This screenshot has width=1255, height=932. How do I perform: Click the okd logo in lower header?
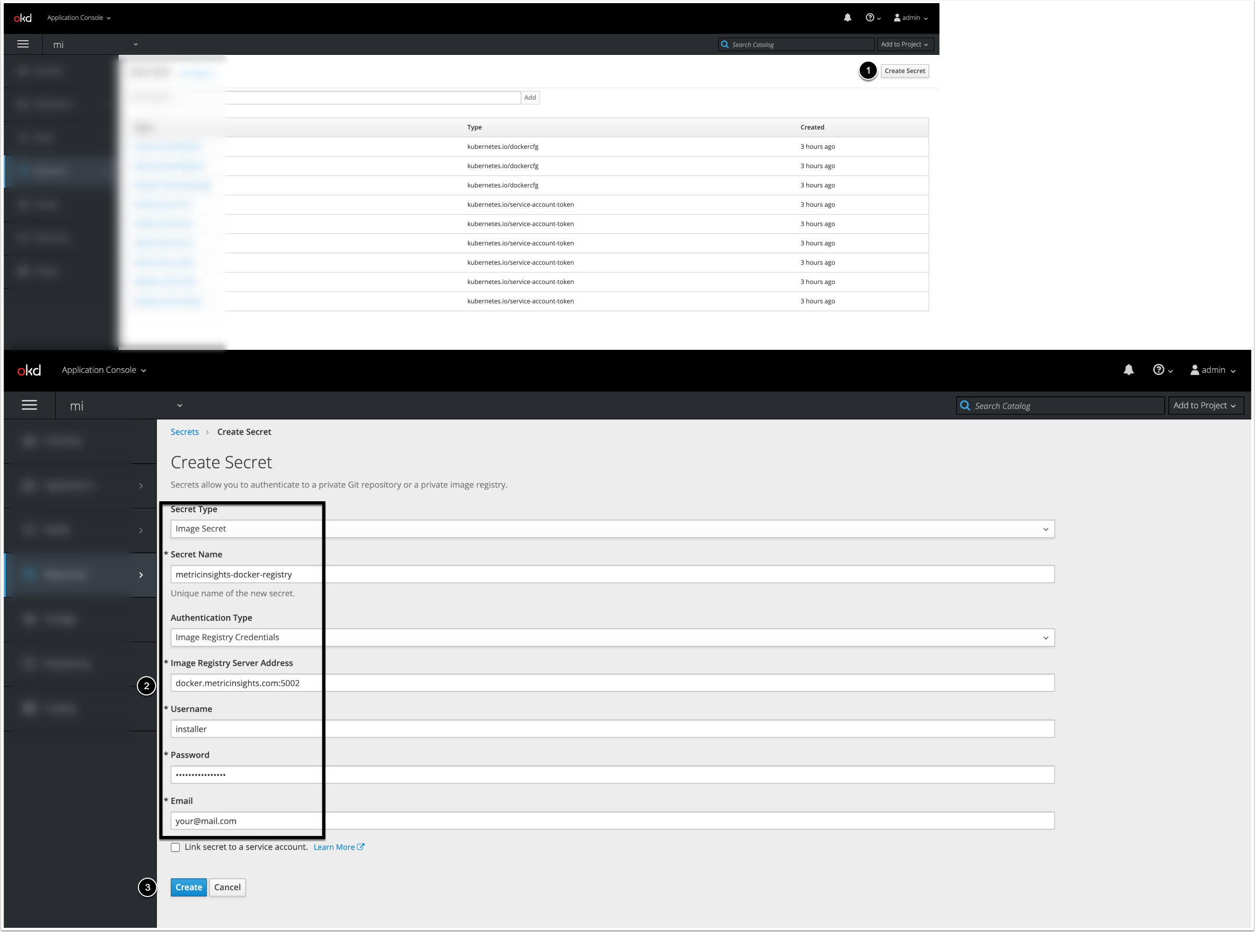click(x=29, y=370)
